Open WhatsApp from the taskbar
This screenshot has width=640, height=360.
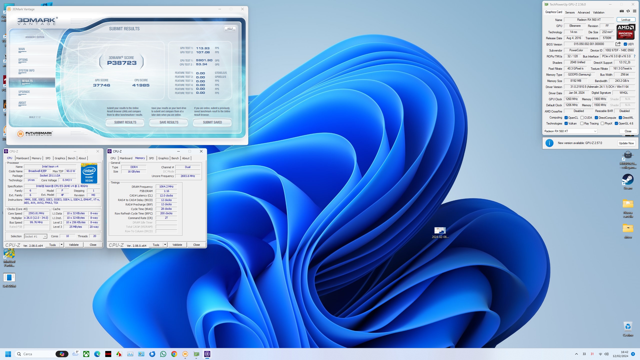pos(163,354)
